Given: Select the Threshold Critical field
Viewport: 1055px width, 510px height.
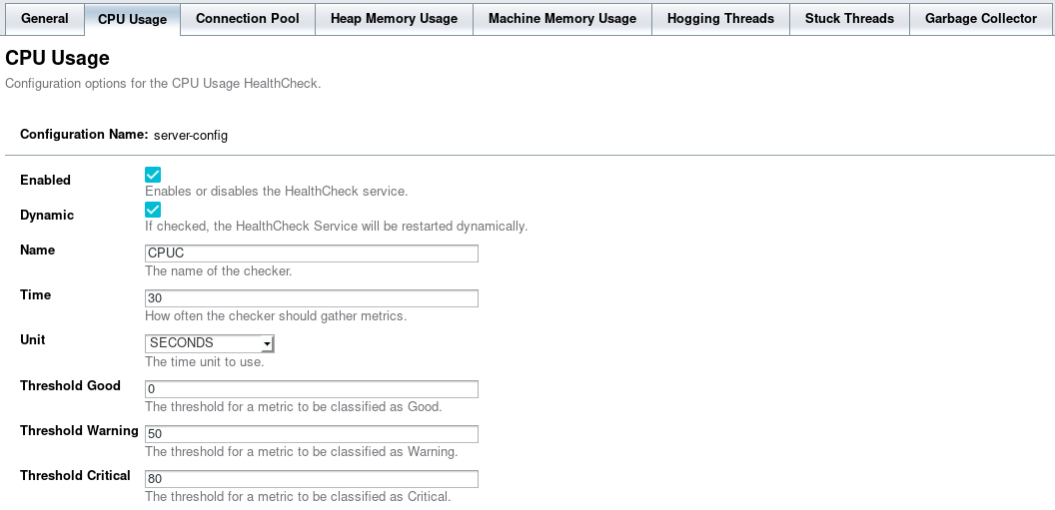Looking at the screenshot, I should click(312, 479).
